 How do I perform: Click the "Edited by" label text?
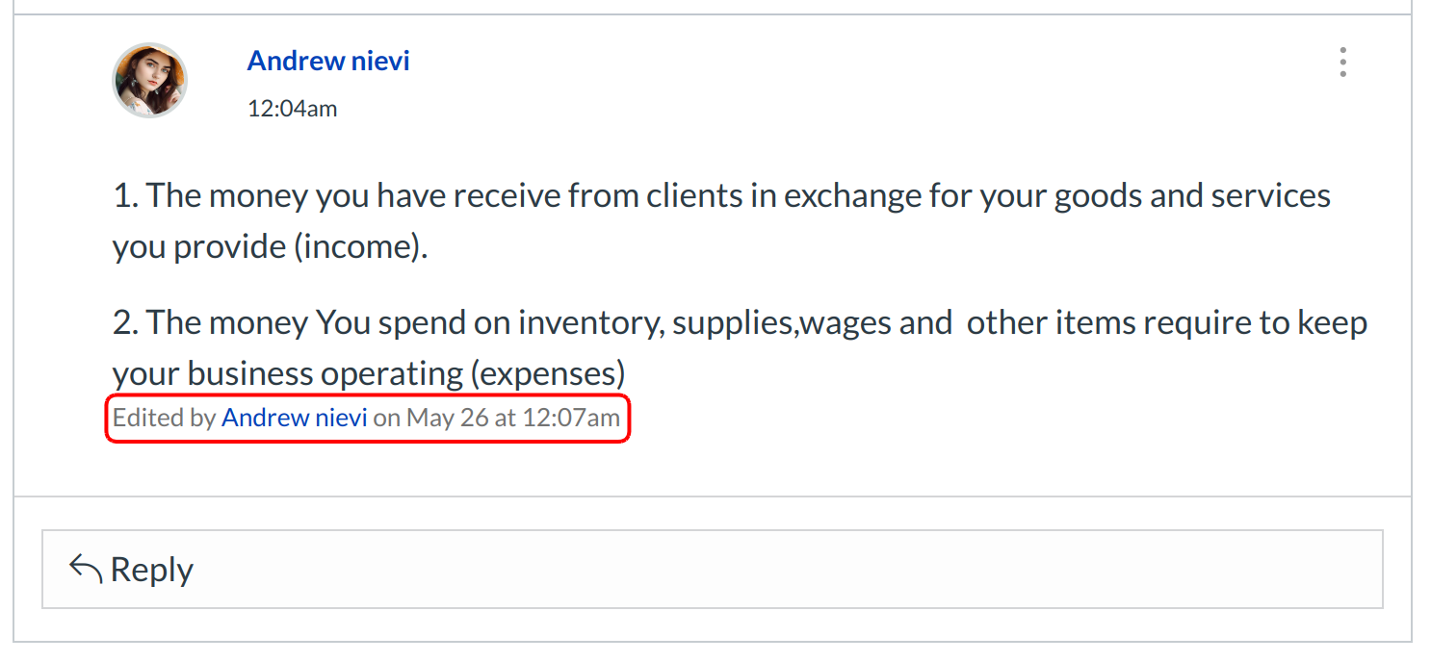point(165,418)
